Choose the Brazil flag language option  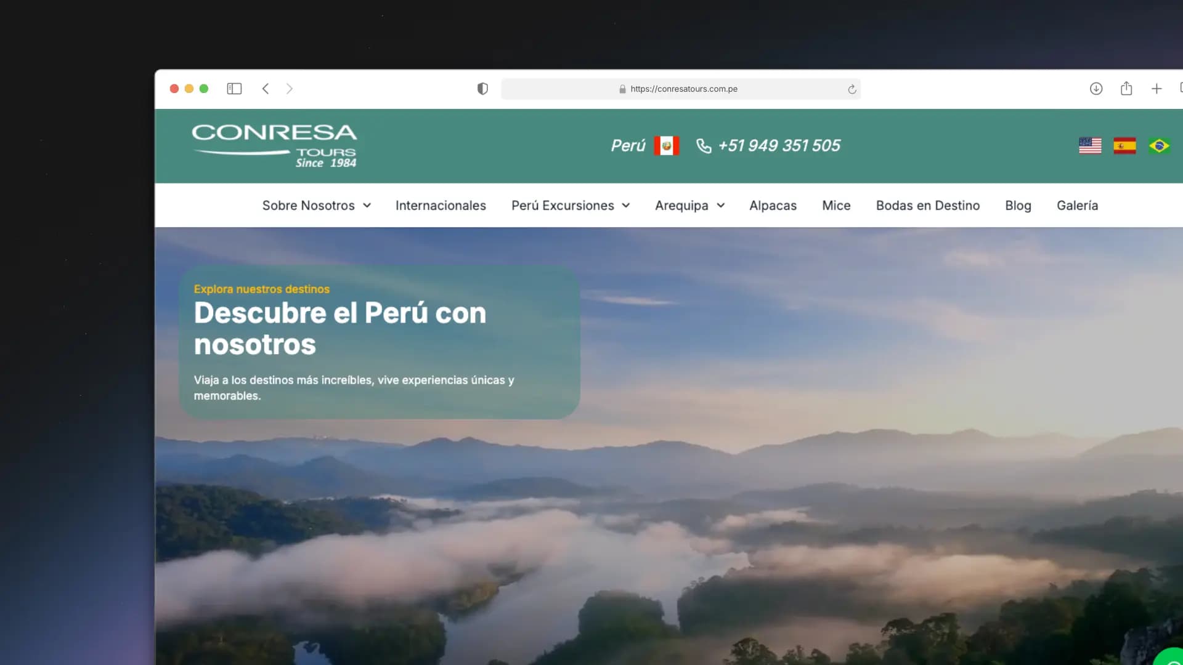coord(1160,146)
